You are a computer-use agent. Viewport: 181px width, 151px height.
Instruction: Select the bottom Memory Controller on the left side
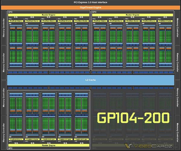[x=4, y=133]
